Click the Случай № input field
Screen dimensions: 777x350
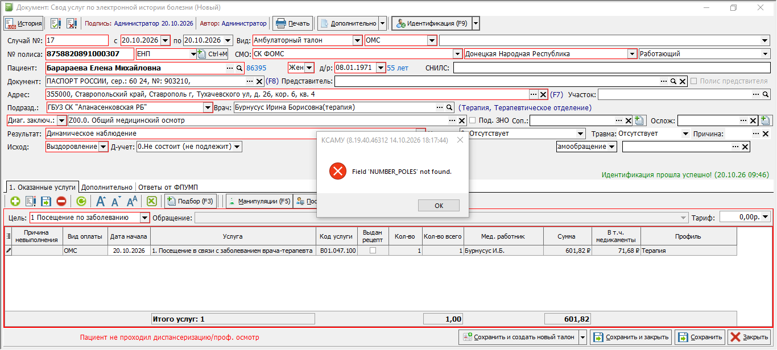coord(77,40)
